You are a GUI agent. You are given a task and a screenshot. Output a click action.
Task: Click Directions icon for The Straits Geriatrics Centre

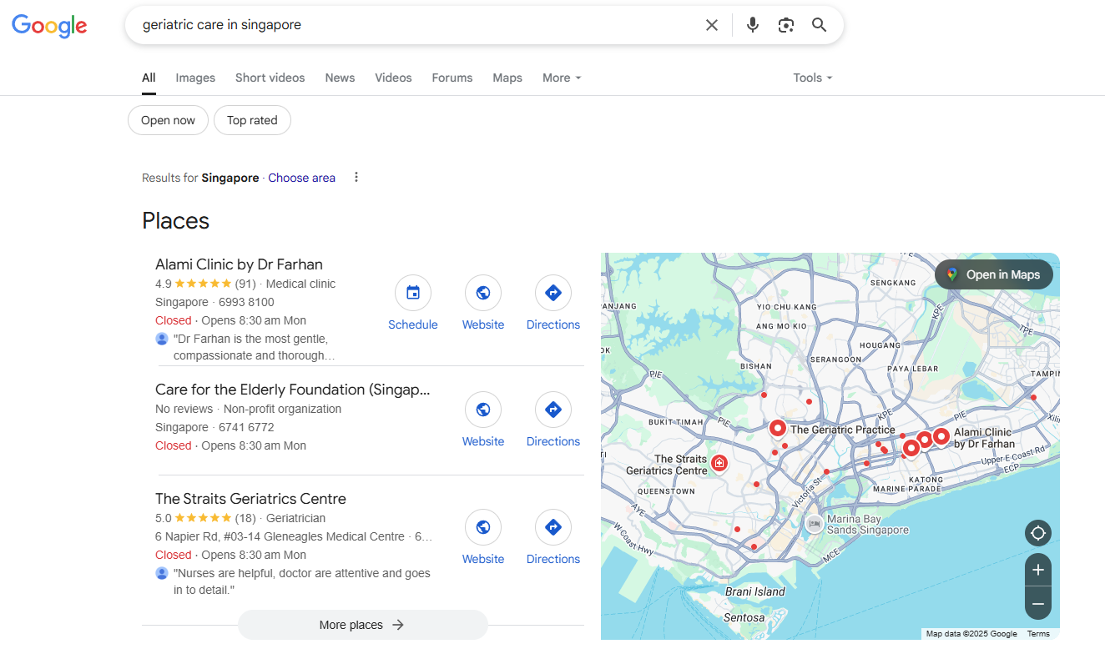tap(553, 527)
